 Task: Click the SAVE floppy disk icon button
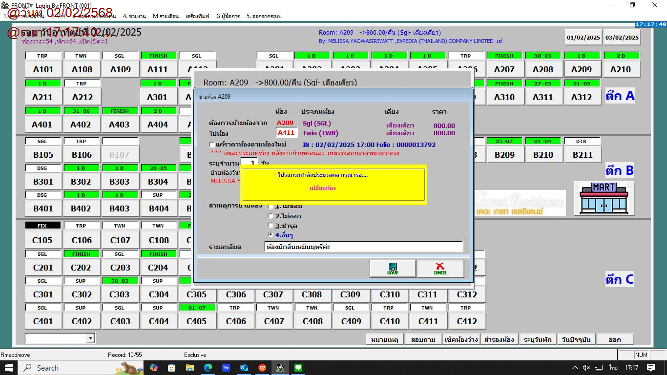click(393, 269)
